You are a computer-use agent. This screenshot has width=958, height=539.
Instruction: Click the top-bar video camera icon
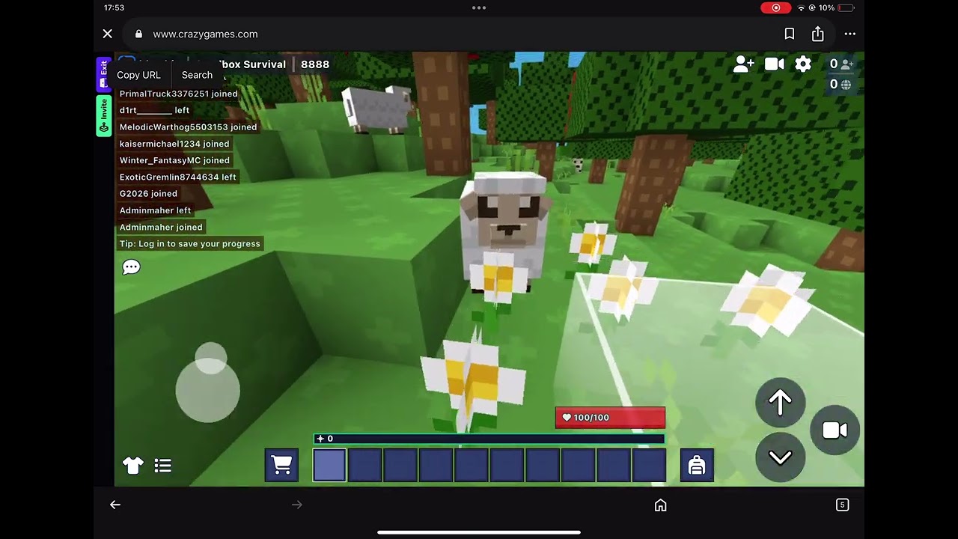[x=775, y=64]
